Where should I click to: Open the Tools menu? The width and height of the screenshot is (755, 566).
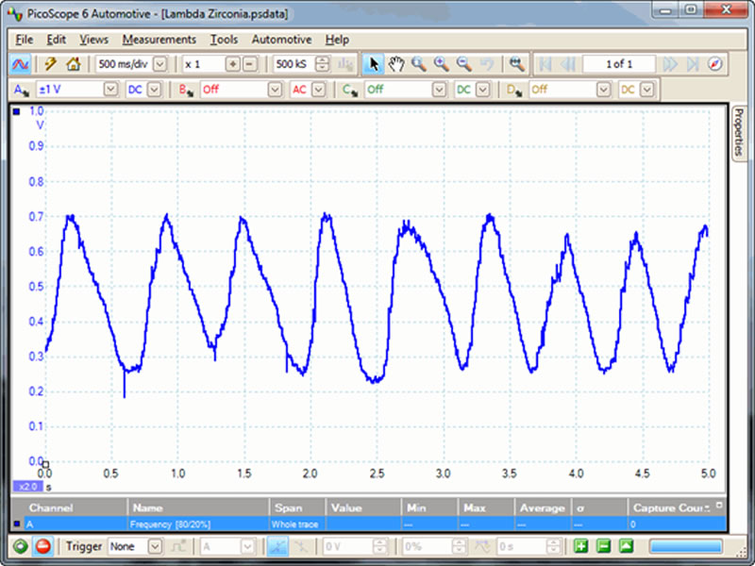(224, 40)
